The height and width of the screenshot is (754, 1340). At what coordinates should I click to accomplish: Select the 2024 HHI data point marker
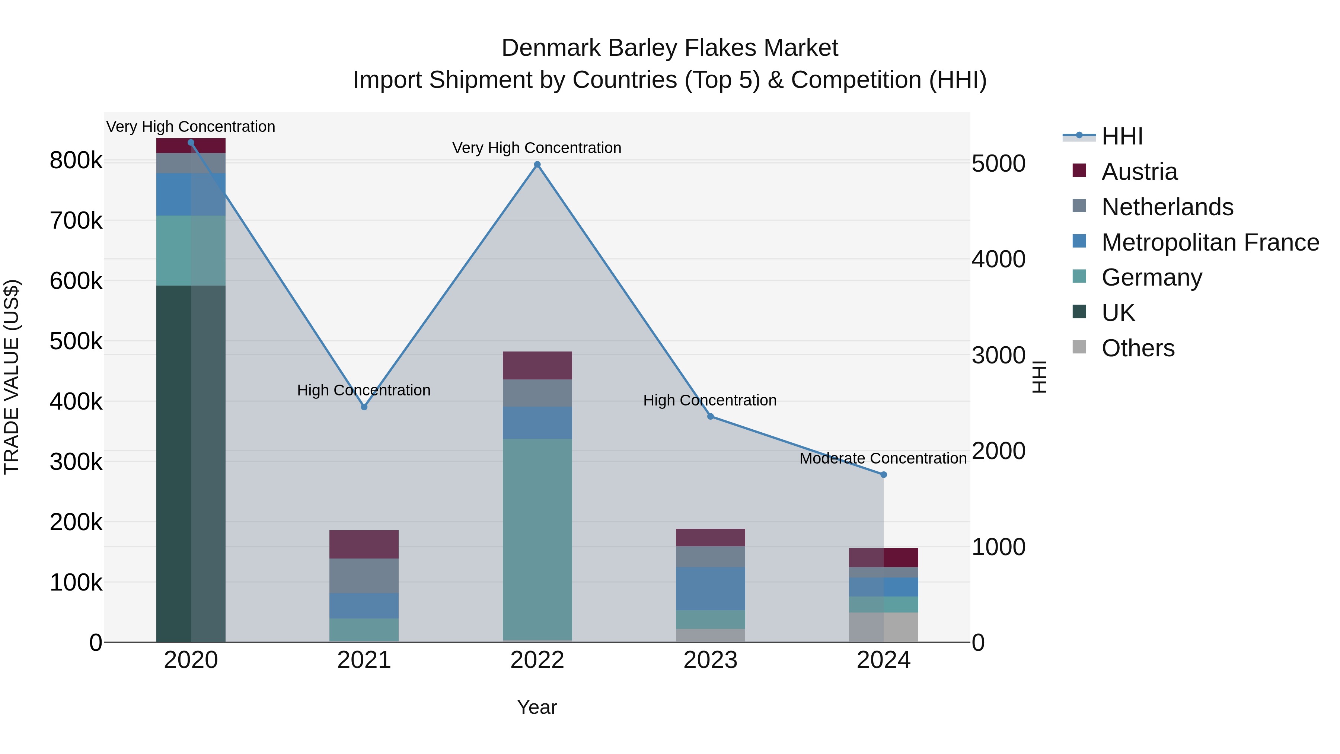(x=883, y=475)
